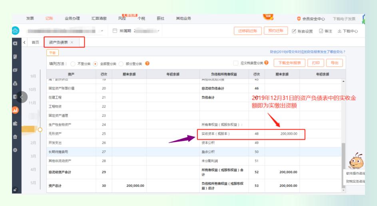Screen dimensions: 377x206
Task: Open the settings gear in the sidebar
Action: pyautogui.click(x=15, y=150)
